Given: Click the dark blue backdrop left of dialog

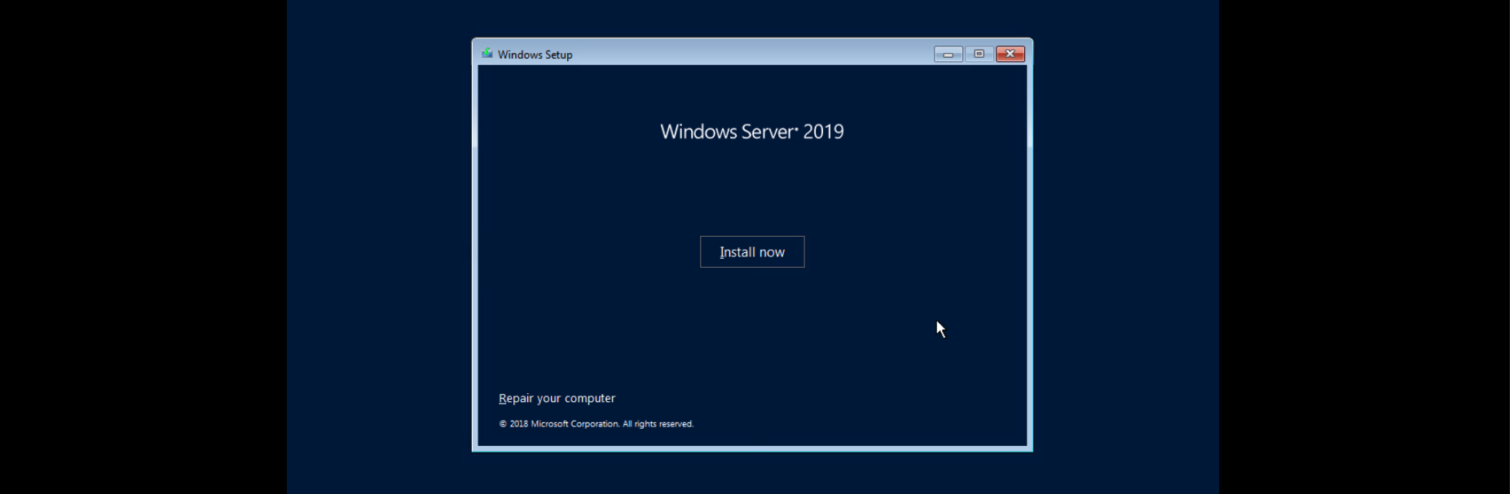Looking at the screenshot, I should [379, 244].
